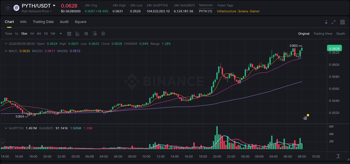Image resolution: width=350 pixels, height=164 pixels.
Task: Click the Pyth Network coin logo
Action: coord(17,8)
